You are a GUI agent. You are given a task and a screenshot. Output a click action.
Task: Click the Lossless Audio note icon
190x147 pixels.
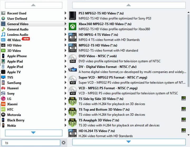pyautogui.click(x=3, y=35)
